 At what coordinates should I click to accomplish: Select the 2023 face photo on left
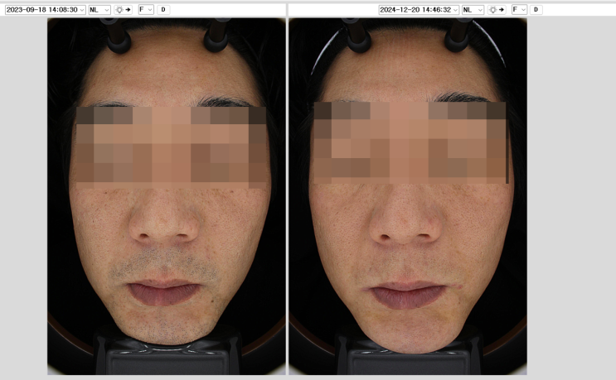[x=167, y=196]
